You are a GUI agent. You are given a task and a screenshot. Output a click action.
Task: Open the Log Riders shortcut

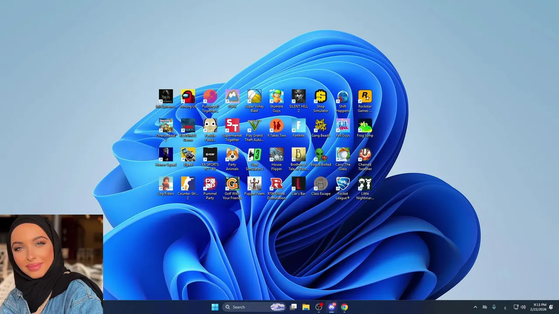point(166,186)
